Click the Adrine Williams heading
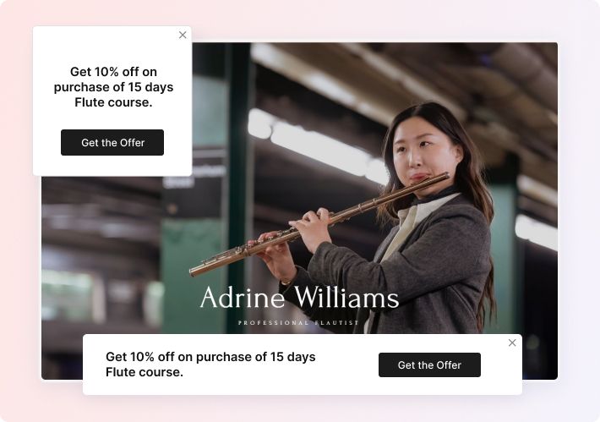This screenshot has height=422, width=600. 299,297
